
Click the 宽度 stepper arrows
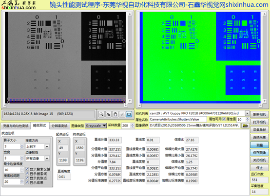(x=22, y=158)
